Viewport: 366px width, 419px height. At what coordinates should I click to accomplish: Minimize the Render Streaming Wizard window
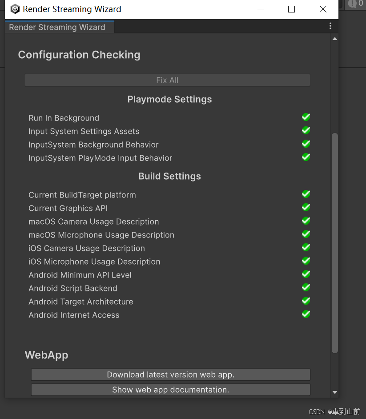click(261, 9)
